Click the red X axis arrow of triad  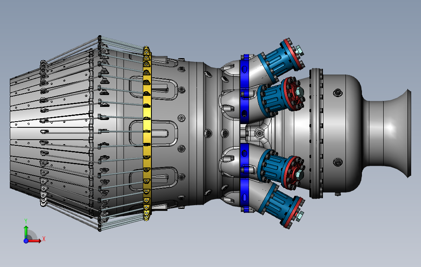pos(34,241)
